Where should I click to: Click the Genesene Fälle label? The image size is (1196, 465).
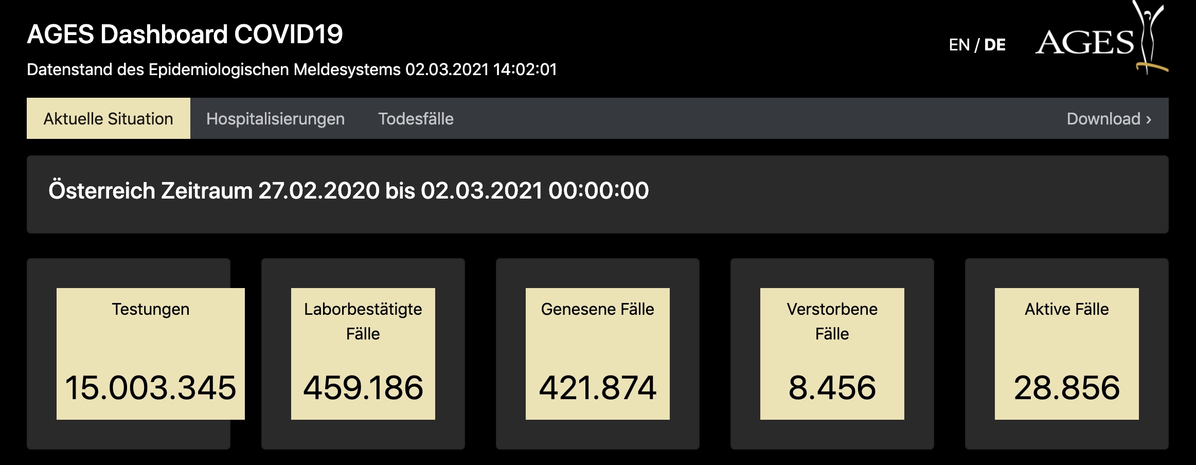pos(597,309)
